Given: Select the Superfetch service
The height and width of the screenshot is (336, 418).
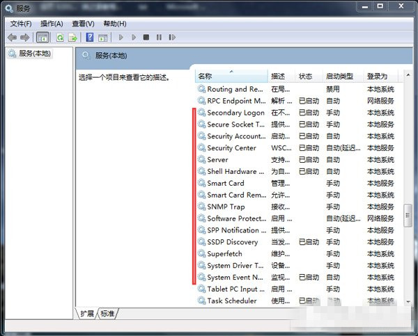Looking at the screenshot, I should tap(296, 254).
